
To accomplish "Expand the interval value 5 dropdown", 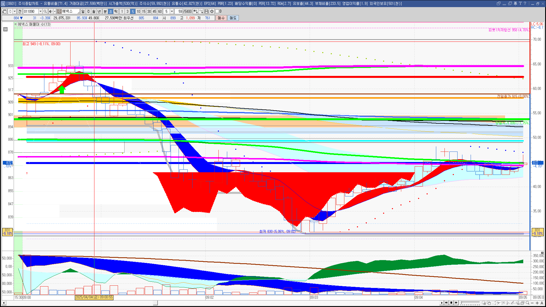I will coord(172,11).
